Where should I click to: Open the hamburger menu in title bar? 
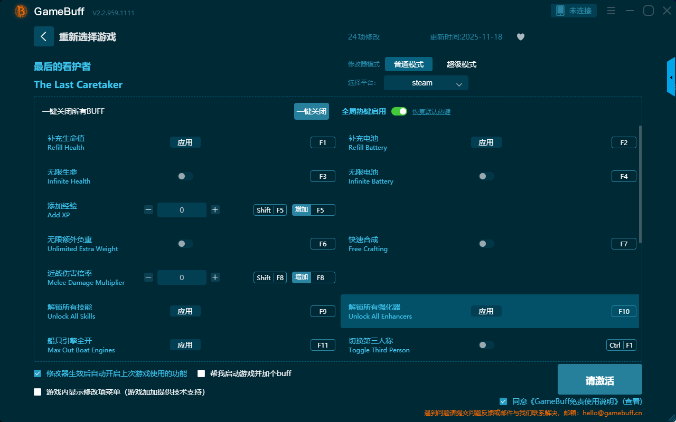[611, 11]
